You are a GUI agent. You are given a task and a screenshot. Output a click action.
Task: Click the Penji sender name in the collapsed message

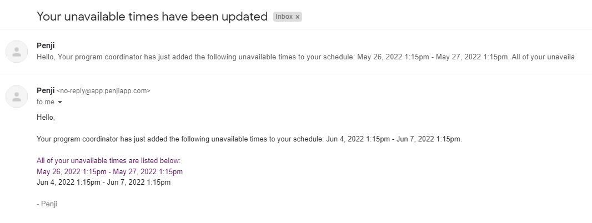point(46,45)
